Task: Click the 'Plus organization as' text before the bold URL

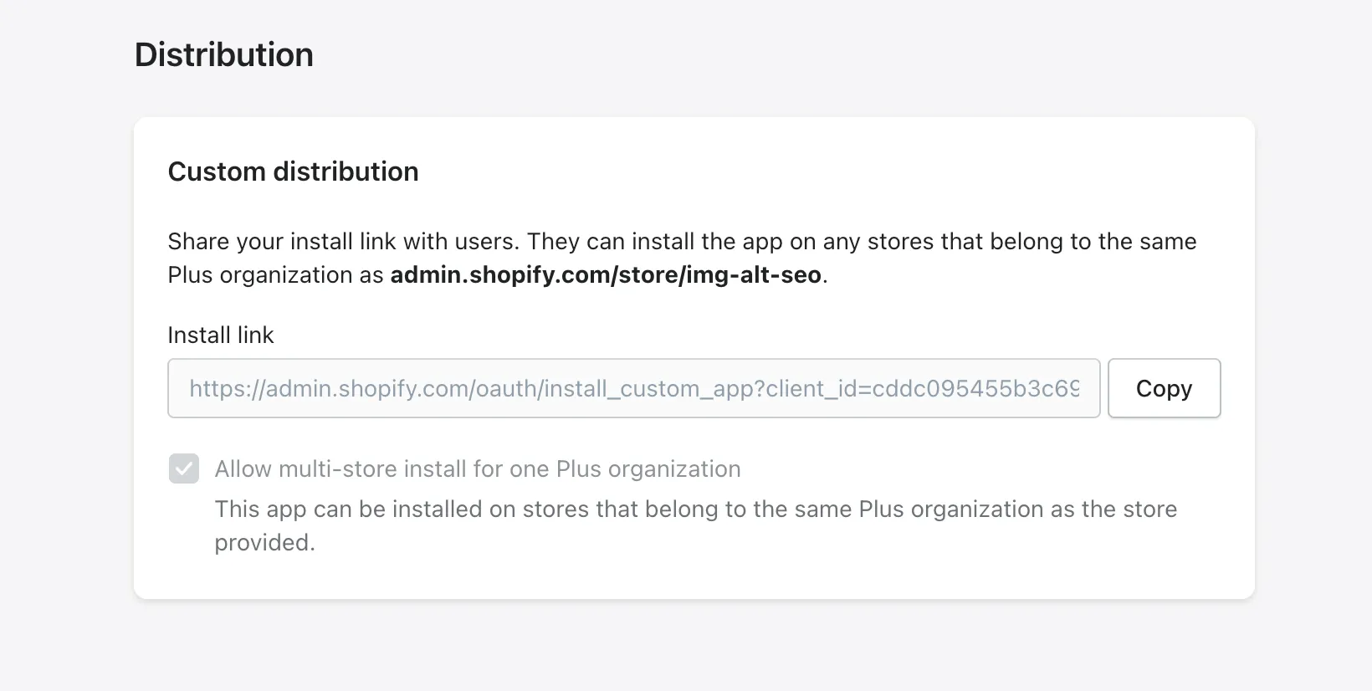Action: [275, 275]
